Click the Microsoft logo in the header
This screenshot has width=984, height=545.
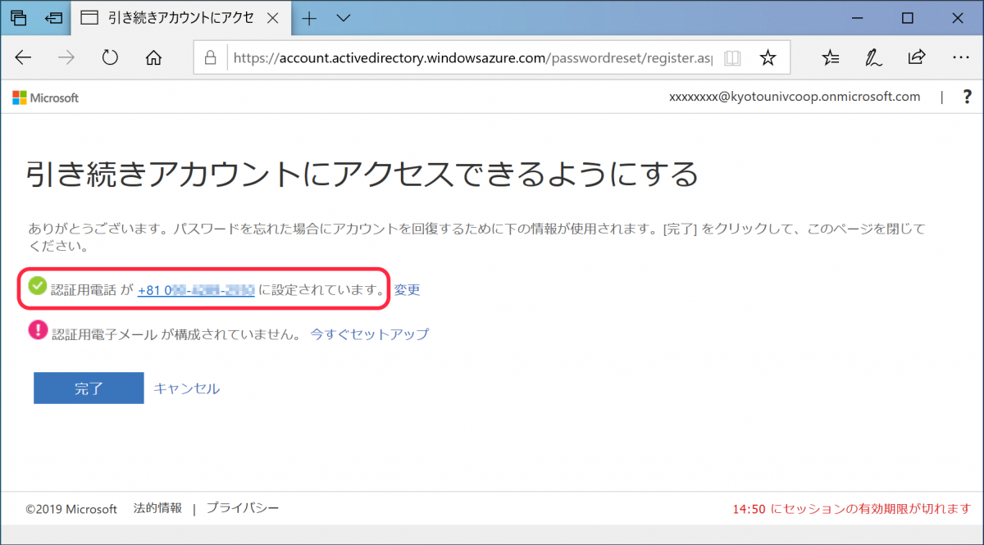point(44,97)
